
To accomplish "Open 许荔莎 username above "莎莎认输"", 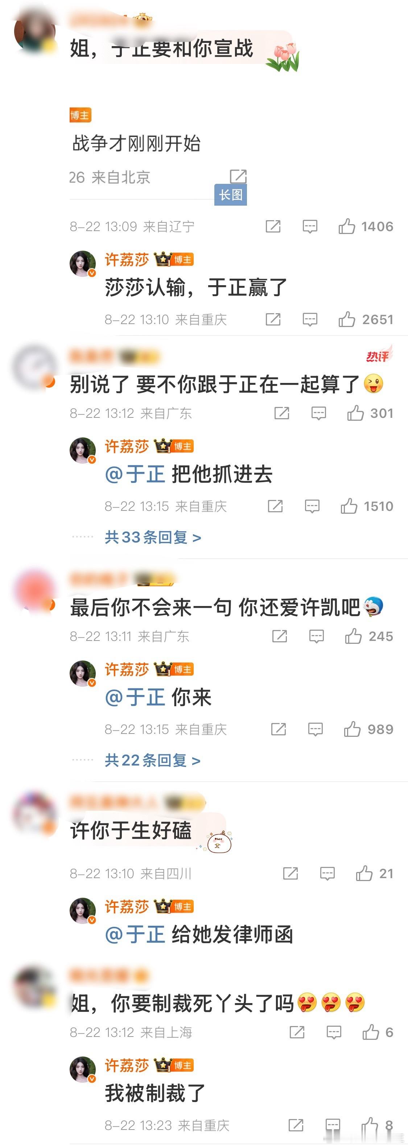I will click(x=127, y=259).
